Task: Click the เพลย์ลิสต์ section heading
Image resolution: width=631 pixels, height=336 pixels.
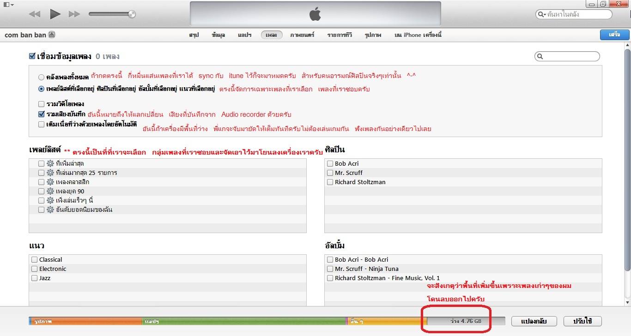Action: [x=45, y=150]
